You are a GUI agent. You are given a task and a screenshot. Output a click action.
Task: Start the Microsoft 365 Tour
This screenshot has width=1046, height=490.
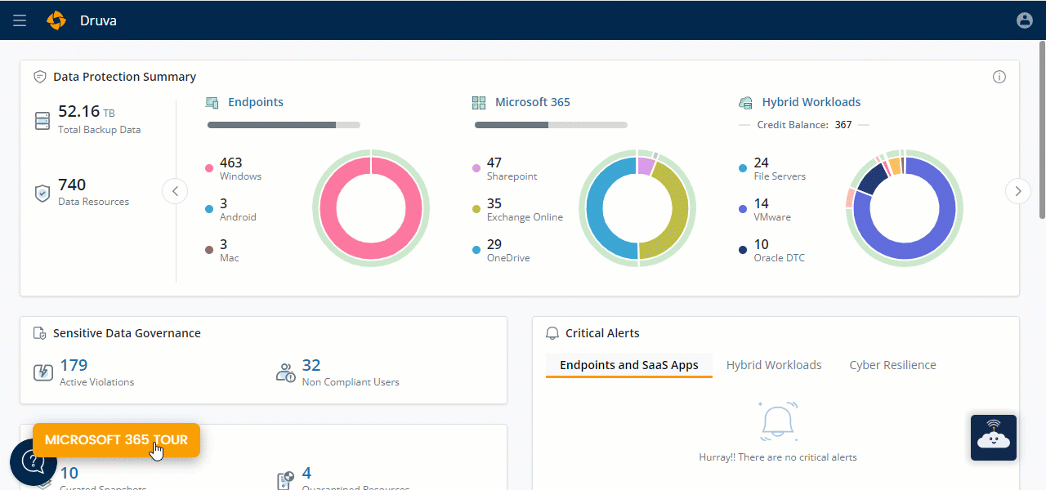pyautogui.click(x=116, y=439)
